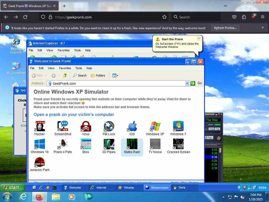Show hidden icons in Windows 7 tray
This screenshot has height=202, width=269.
click(x=223, y=197)
